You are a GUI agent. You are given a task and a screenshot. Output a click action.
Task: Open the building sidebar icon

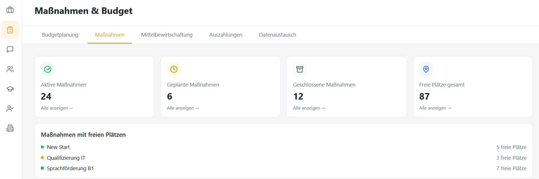[10, 128]
